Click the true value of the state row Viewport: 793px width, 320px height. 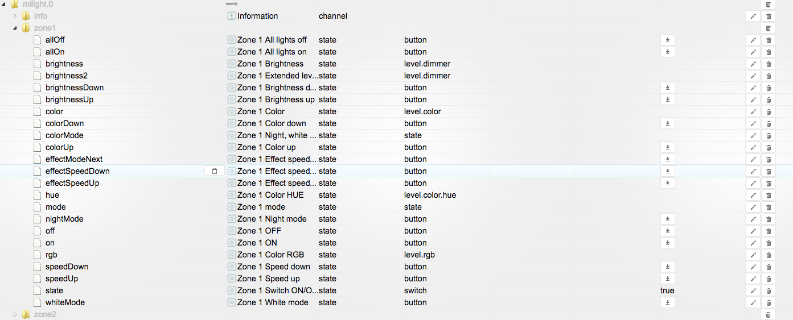667,290
